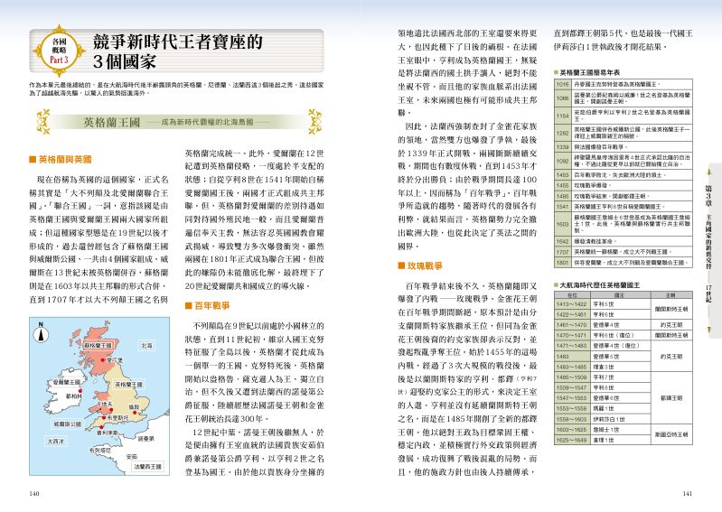Select the 愛爾蘭王國 label on the map

(67, 382)
